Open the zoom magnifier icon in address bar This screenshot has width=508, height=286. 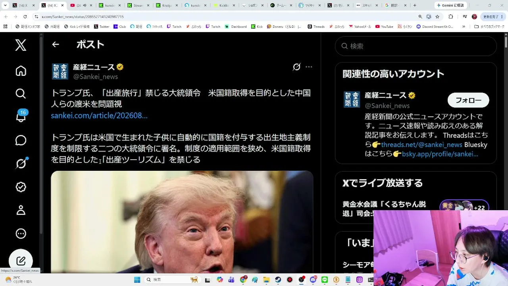[420, 17]
